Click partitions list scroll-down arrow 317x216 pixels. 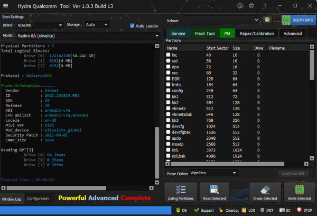[312, 158]
